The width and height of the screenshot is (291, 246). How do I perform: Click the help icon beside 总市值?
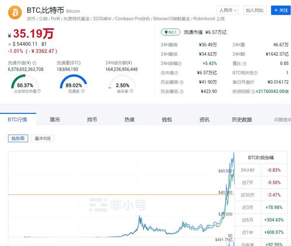pos(176,73)
